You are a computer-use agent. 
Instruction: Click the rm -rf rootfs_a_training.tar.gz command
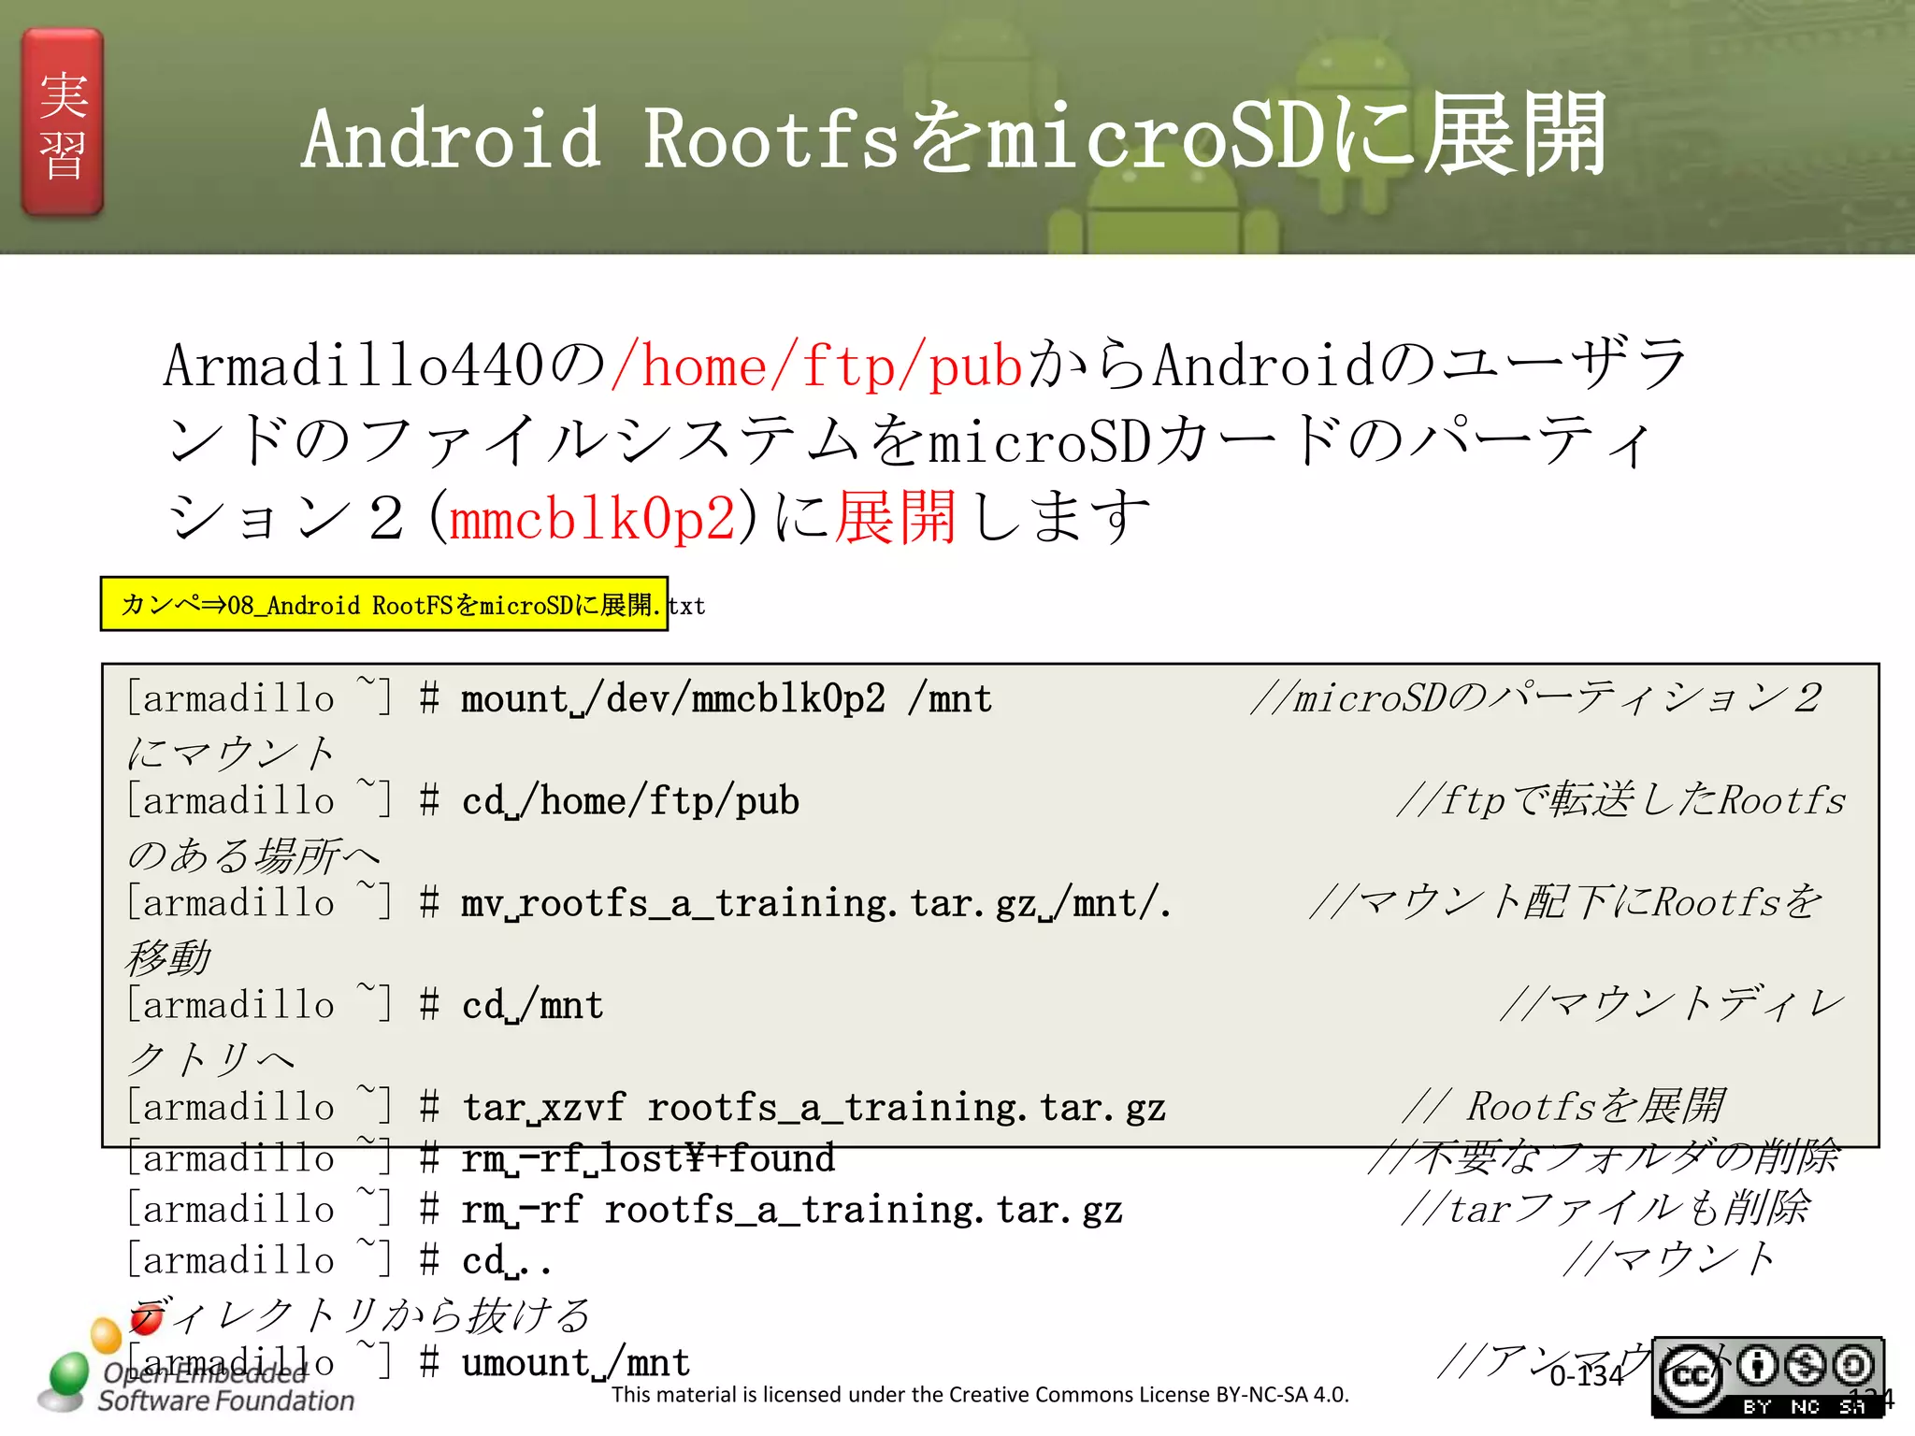pos(791,1210)
